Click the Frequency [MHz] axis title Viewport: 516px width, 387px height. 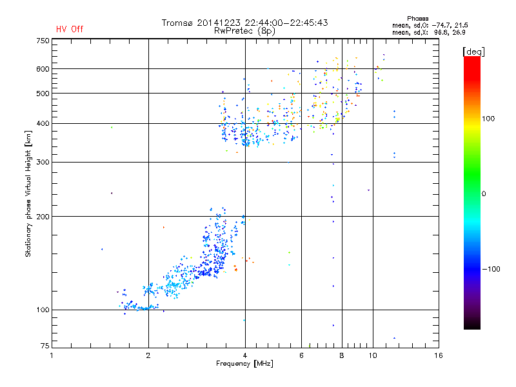(x=244, y=364)
